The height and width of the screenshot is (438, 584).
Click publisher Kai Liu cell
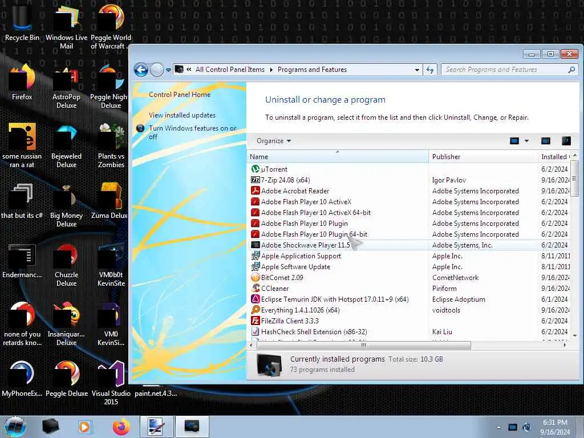tap(442, 331)
